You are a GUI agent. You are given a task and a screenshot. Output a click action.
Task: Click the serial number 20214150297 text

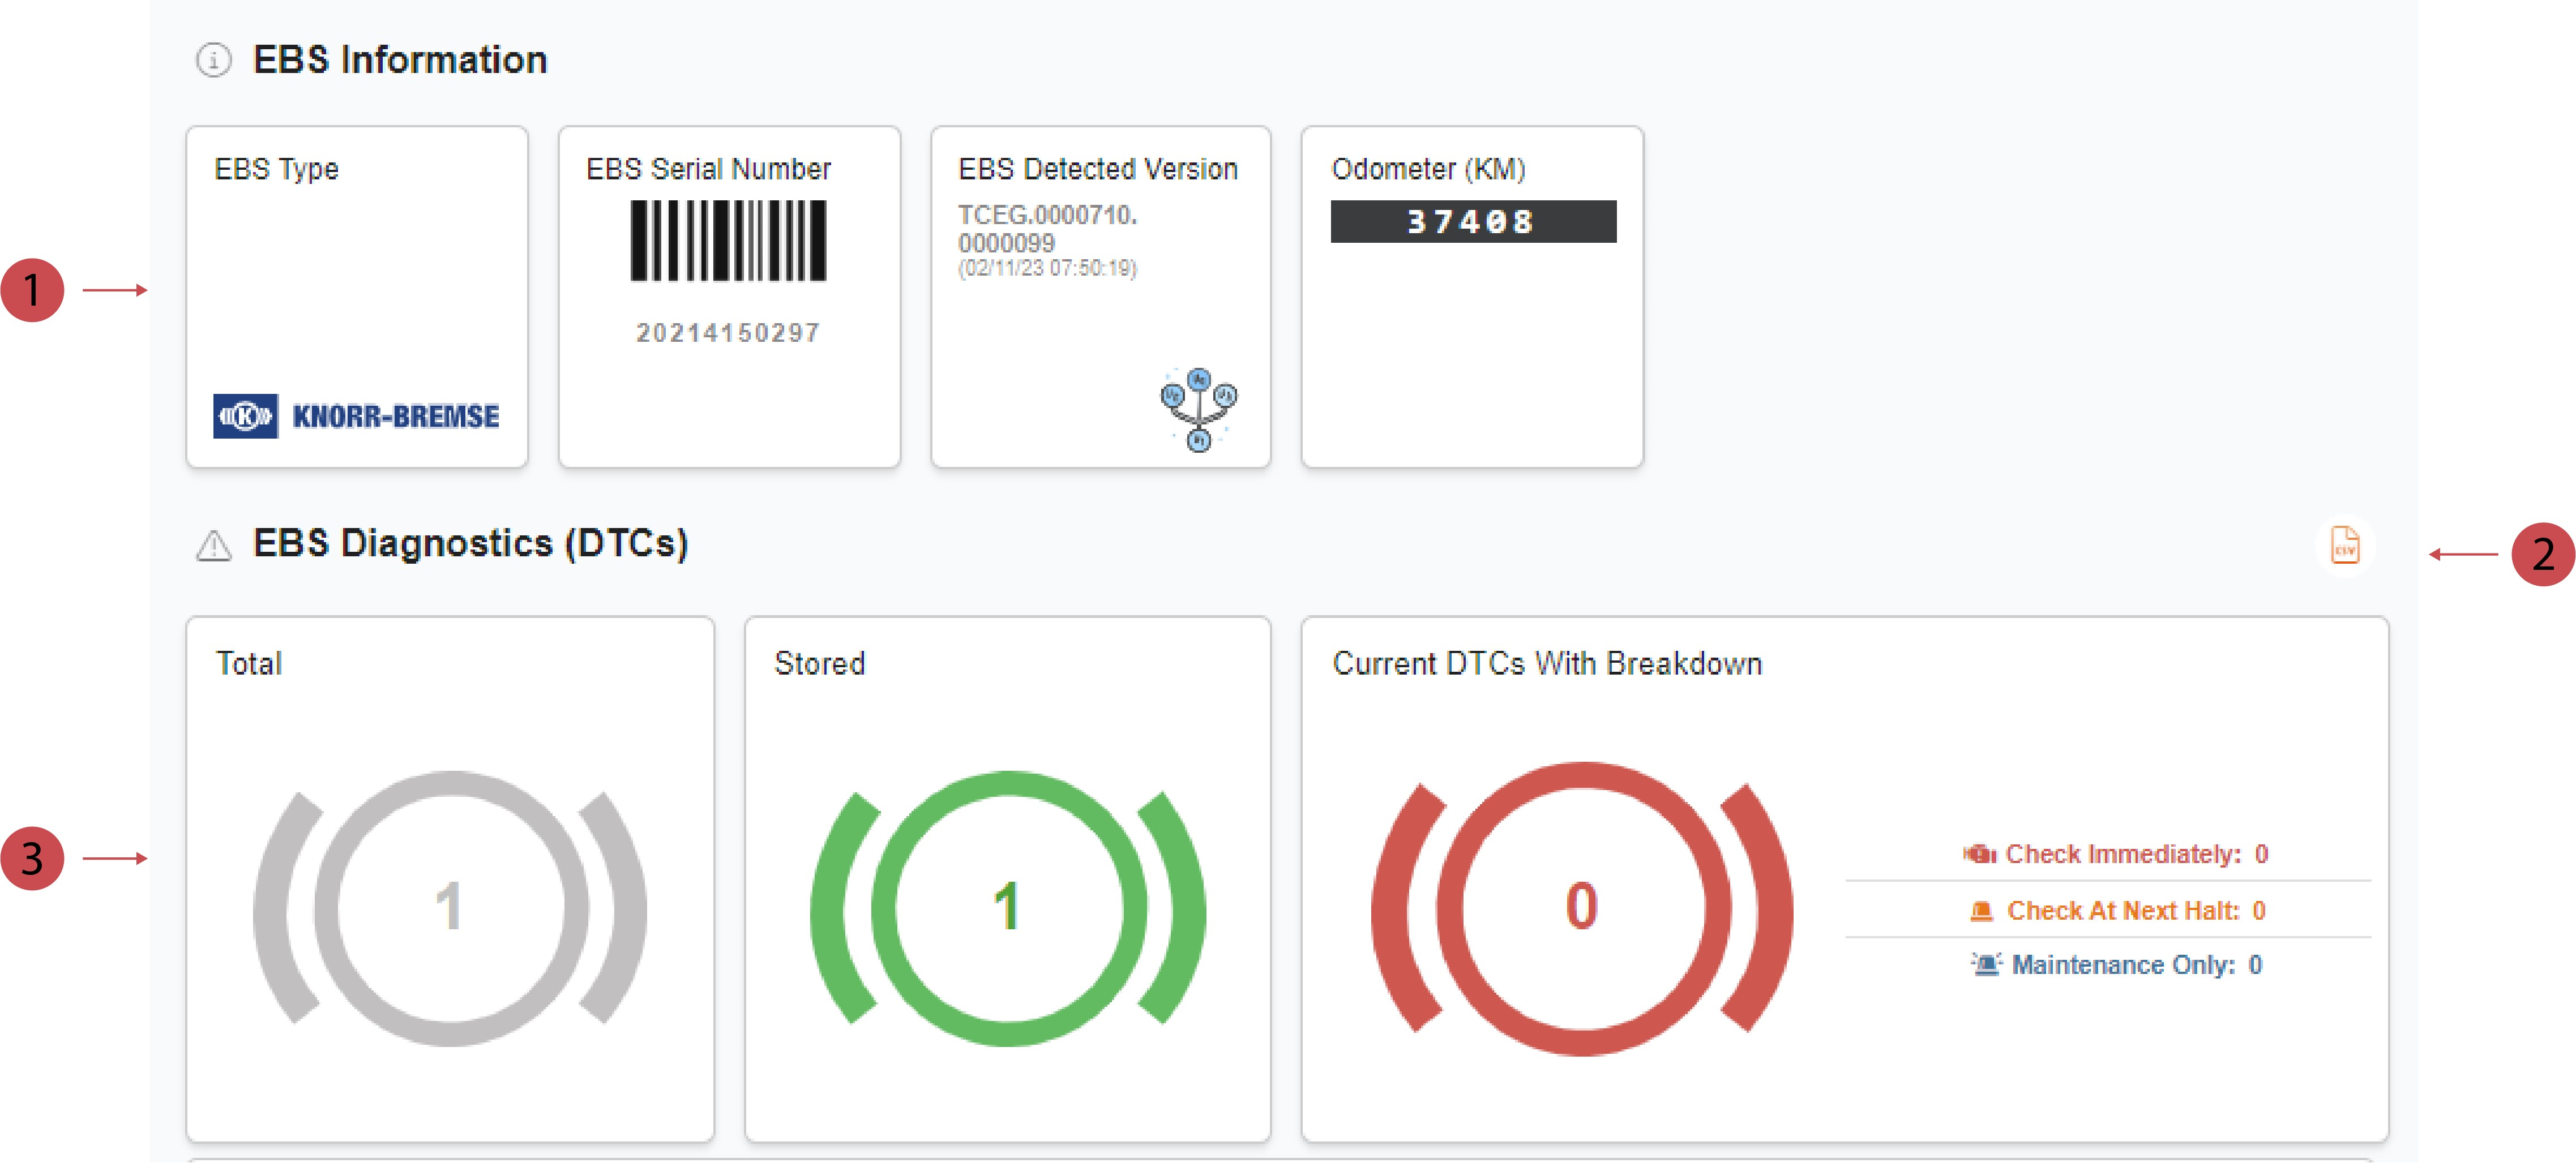[x=728, y=333]
